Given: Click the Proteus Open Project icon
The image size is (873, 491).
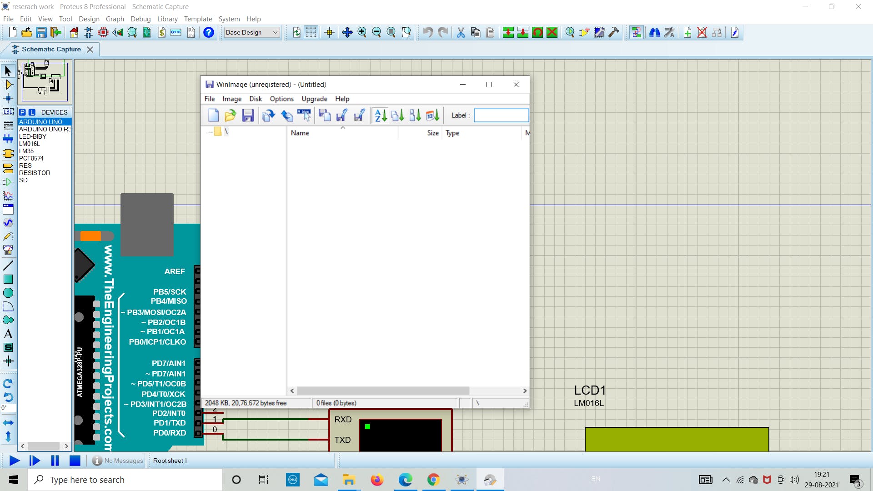Looking at the screenshot, I should coord(27,32).
